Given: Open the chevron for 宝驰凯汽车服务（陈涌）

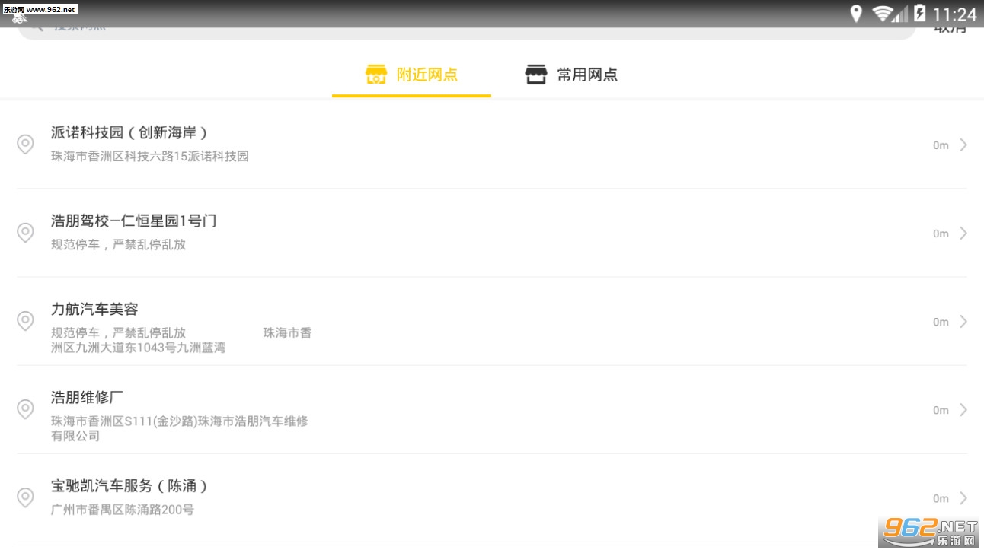Looking at the screenshot, I should point(963,497).
